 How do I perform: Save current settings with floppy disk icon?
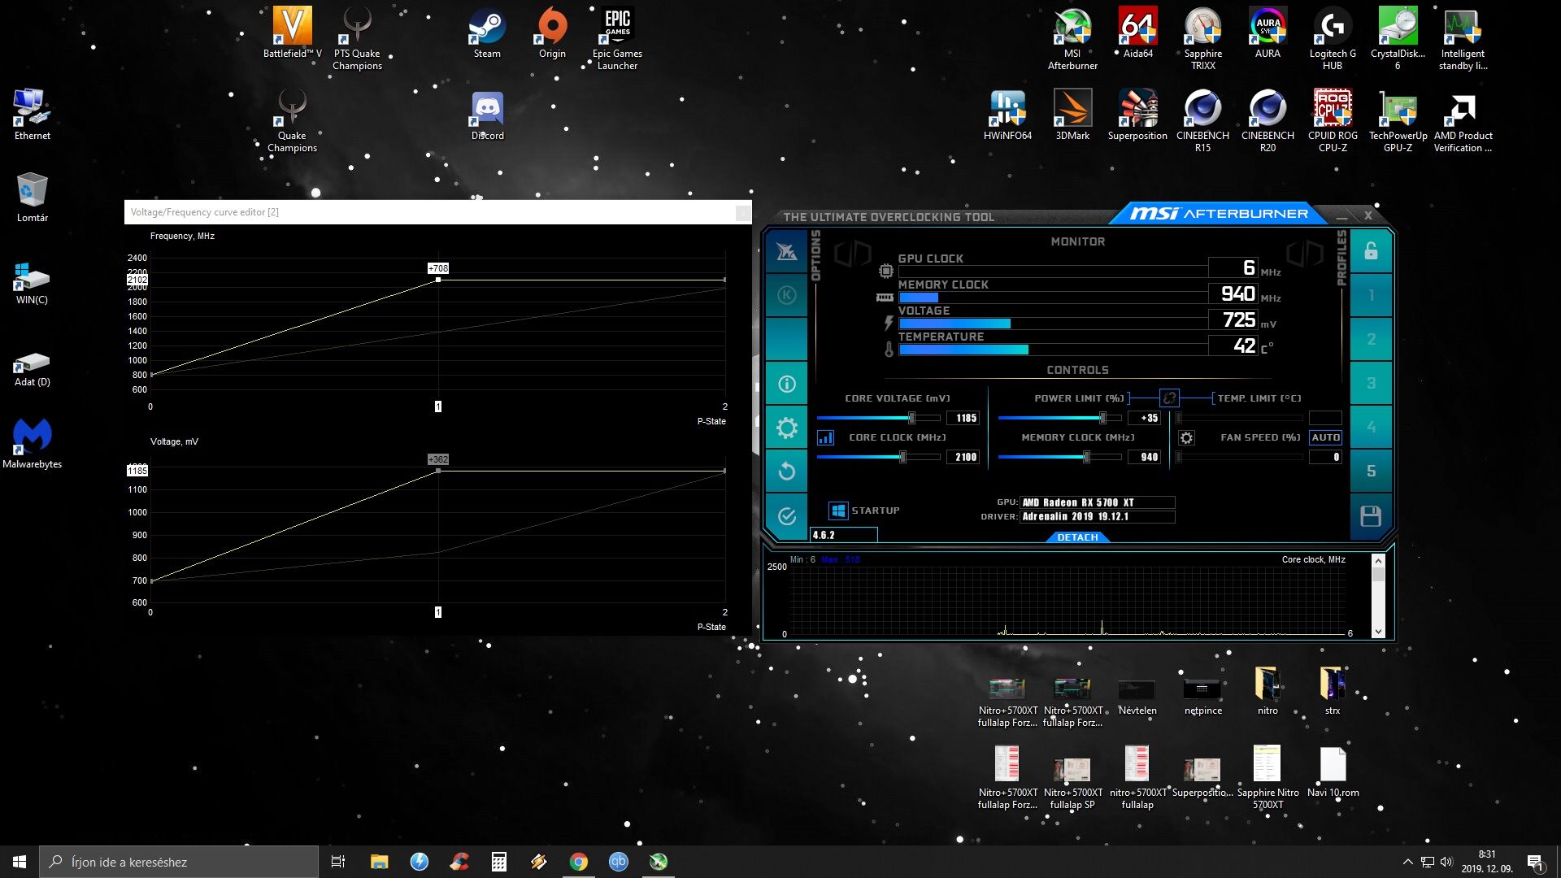pyautogui.click(x=1371, y=516)
